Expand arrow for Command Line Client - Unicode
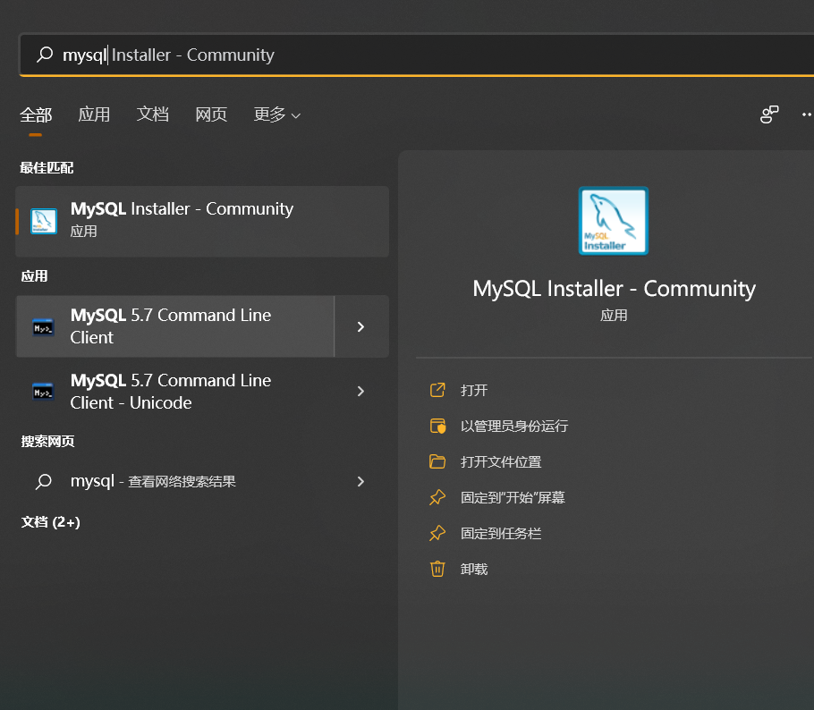The height and width of the screenshot is (710, 814). (x=361, y=392)
